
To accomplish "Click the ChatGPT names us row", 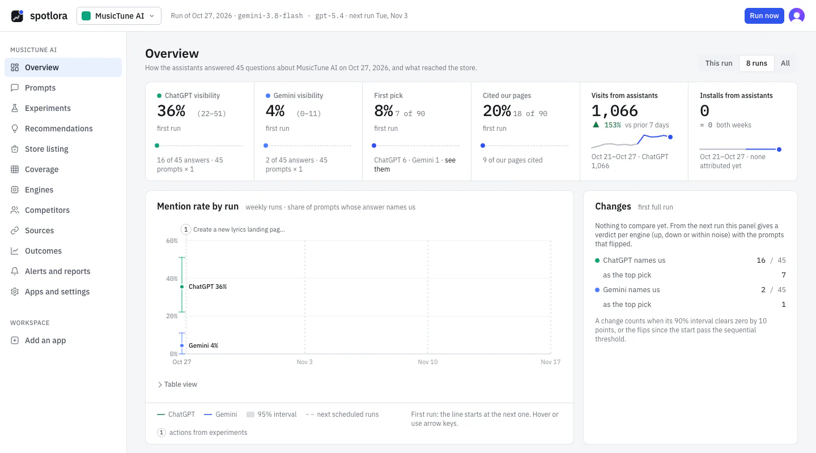I will click(x=690, y=260).
